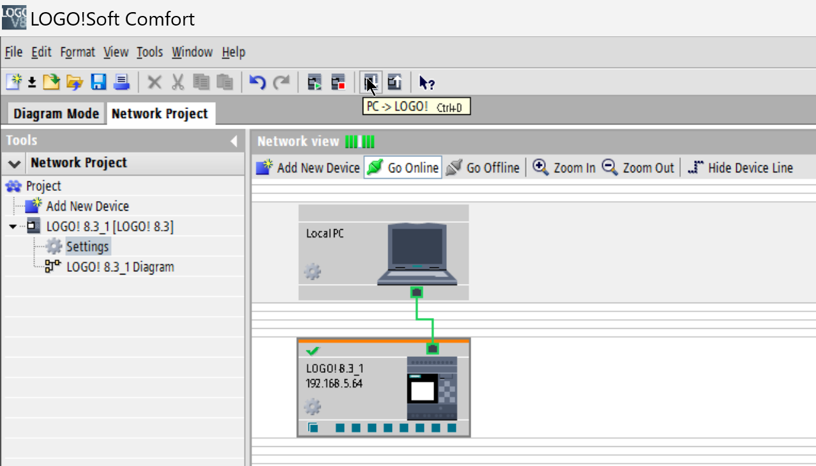Click the Cut scissors icon
Viewport: 816px width, 466px height.
click(x=178, y=82)
